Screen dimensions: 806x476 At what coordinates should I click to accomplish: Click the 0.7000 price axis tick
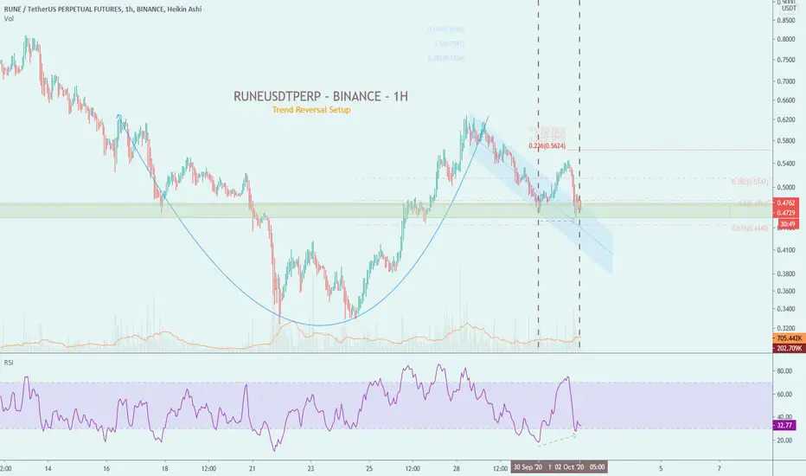point(786,81)
